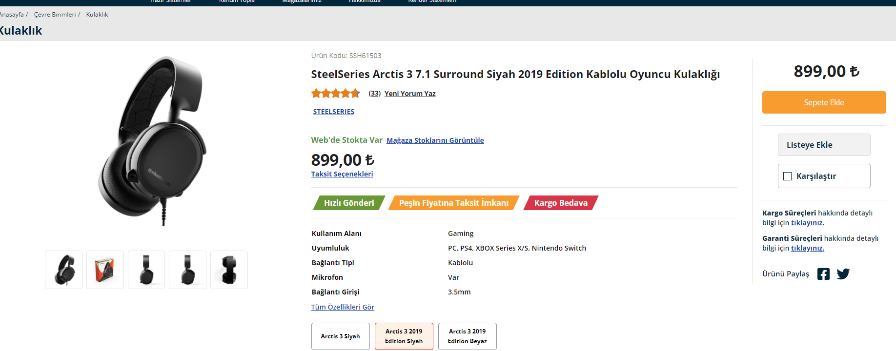Choose Arctis 3 2019 Edition Siyah variant

tap(404, 336)
